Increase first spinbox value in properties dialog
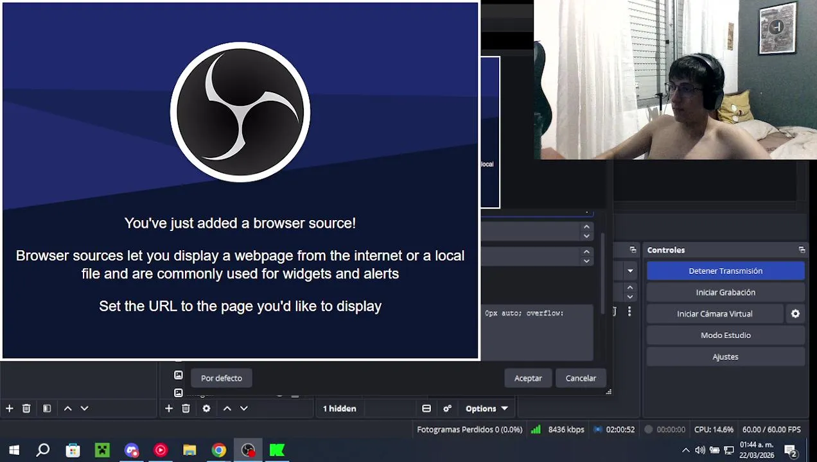 click(586, 227)
